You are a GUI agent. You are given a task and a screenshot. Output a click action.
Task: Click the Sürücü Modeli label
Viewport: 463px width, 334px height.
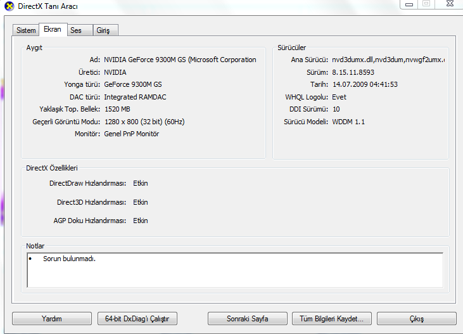(x=306, y=122)
